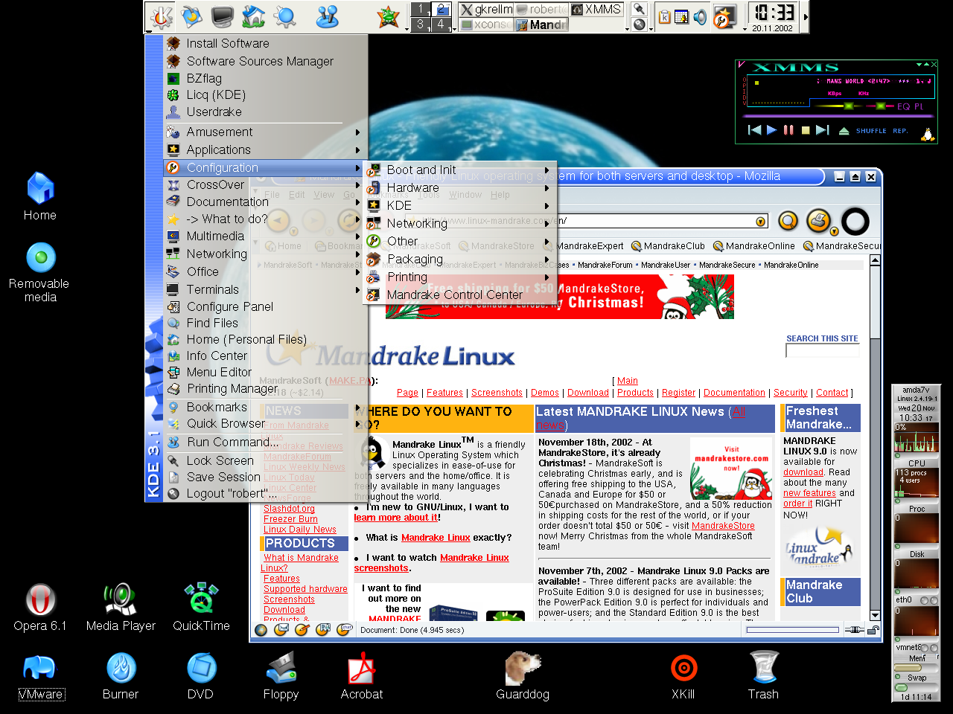Expand the Printing submenu
Image resolution: width=953 pixels, height=714 pixels.
coord(459,277)
